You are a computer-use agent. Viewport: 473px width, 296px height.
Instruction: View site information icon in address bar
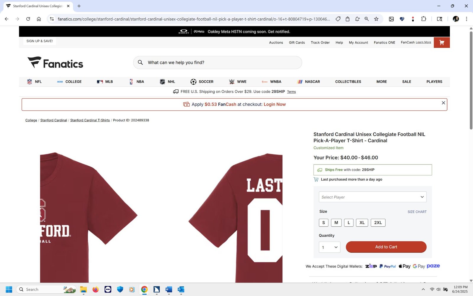coord(52,19)
